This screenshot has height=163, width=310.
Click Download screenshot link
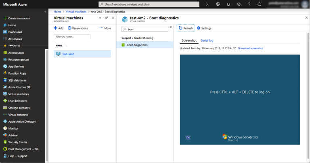pyautogui.click(x=250, y=48)
